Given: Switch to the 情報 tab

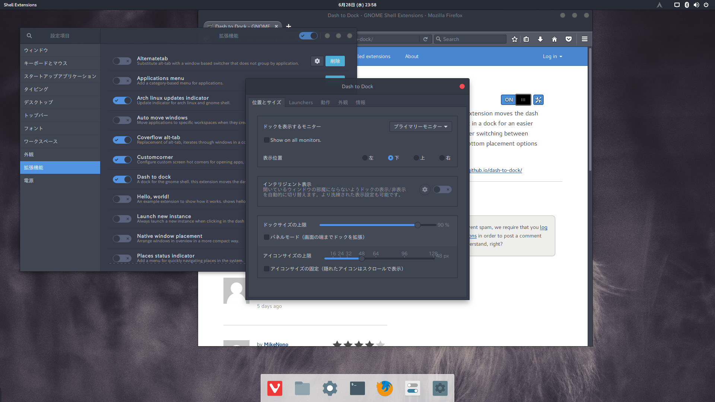Looking at the screenshot, I should click(x=360, y=102).
